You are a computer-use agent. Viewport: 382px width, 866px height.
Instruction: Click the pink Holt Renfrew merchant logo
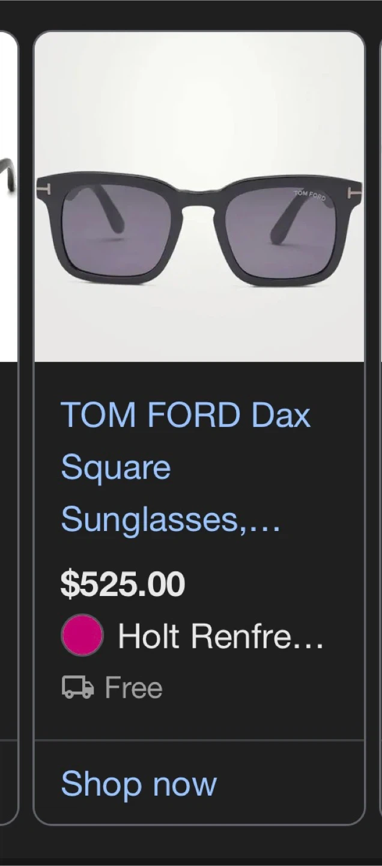point(82,635)
